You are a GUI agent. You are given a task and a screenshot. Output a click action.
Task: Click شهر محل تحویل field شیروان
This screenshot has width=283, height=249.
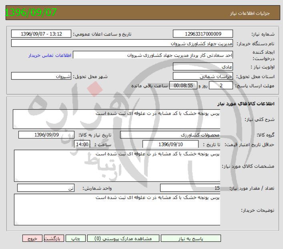[41, 76]
